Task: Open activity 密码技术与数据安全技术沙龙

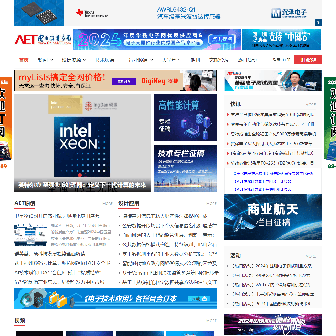Action: coord(270,276)
